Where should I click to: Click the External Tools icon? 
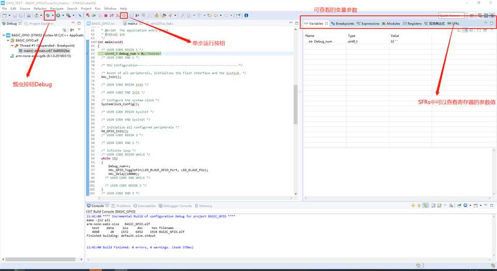[68, 15]
